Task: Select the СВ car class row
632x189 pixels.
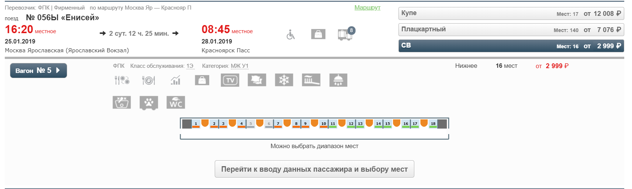Action: 511,46
